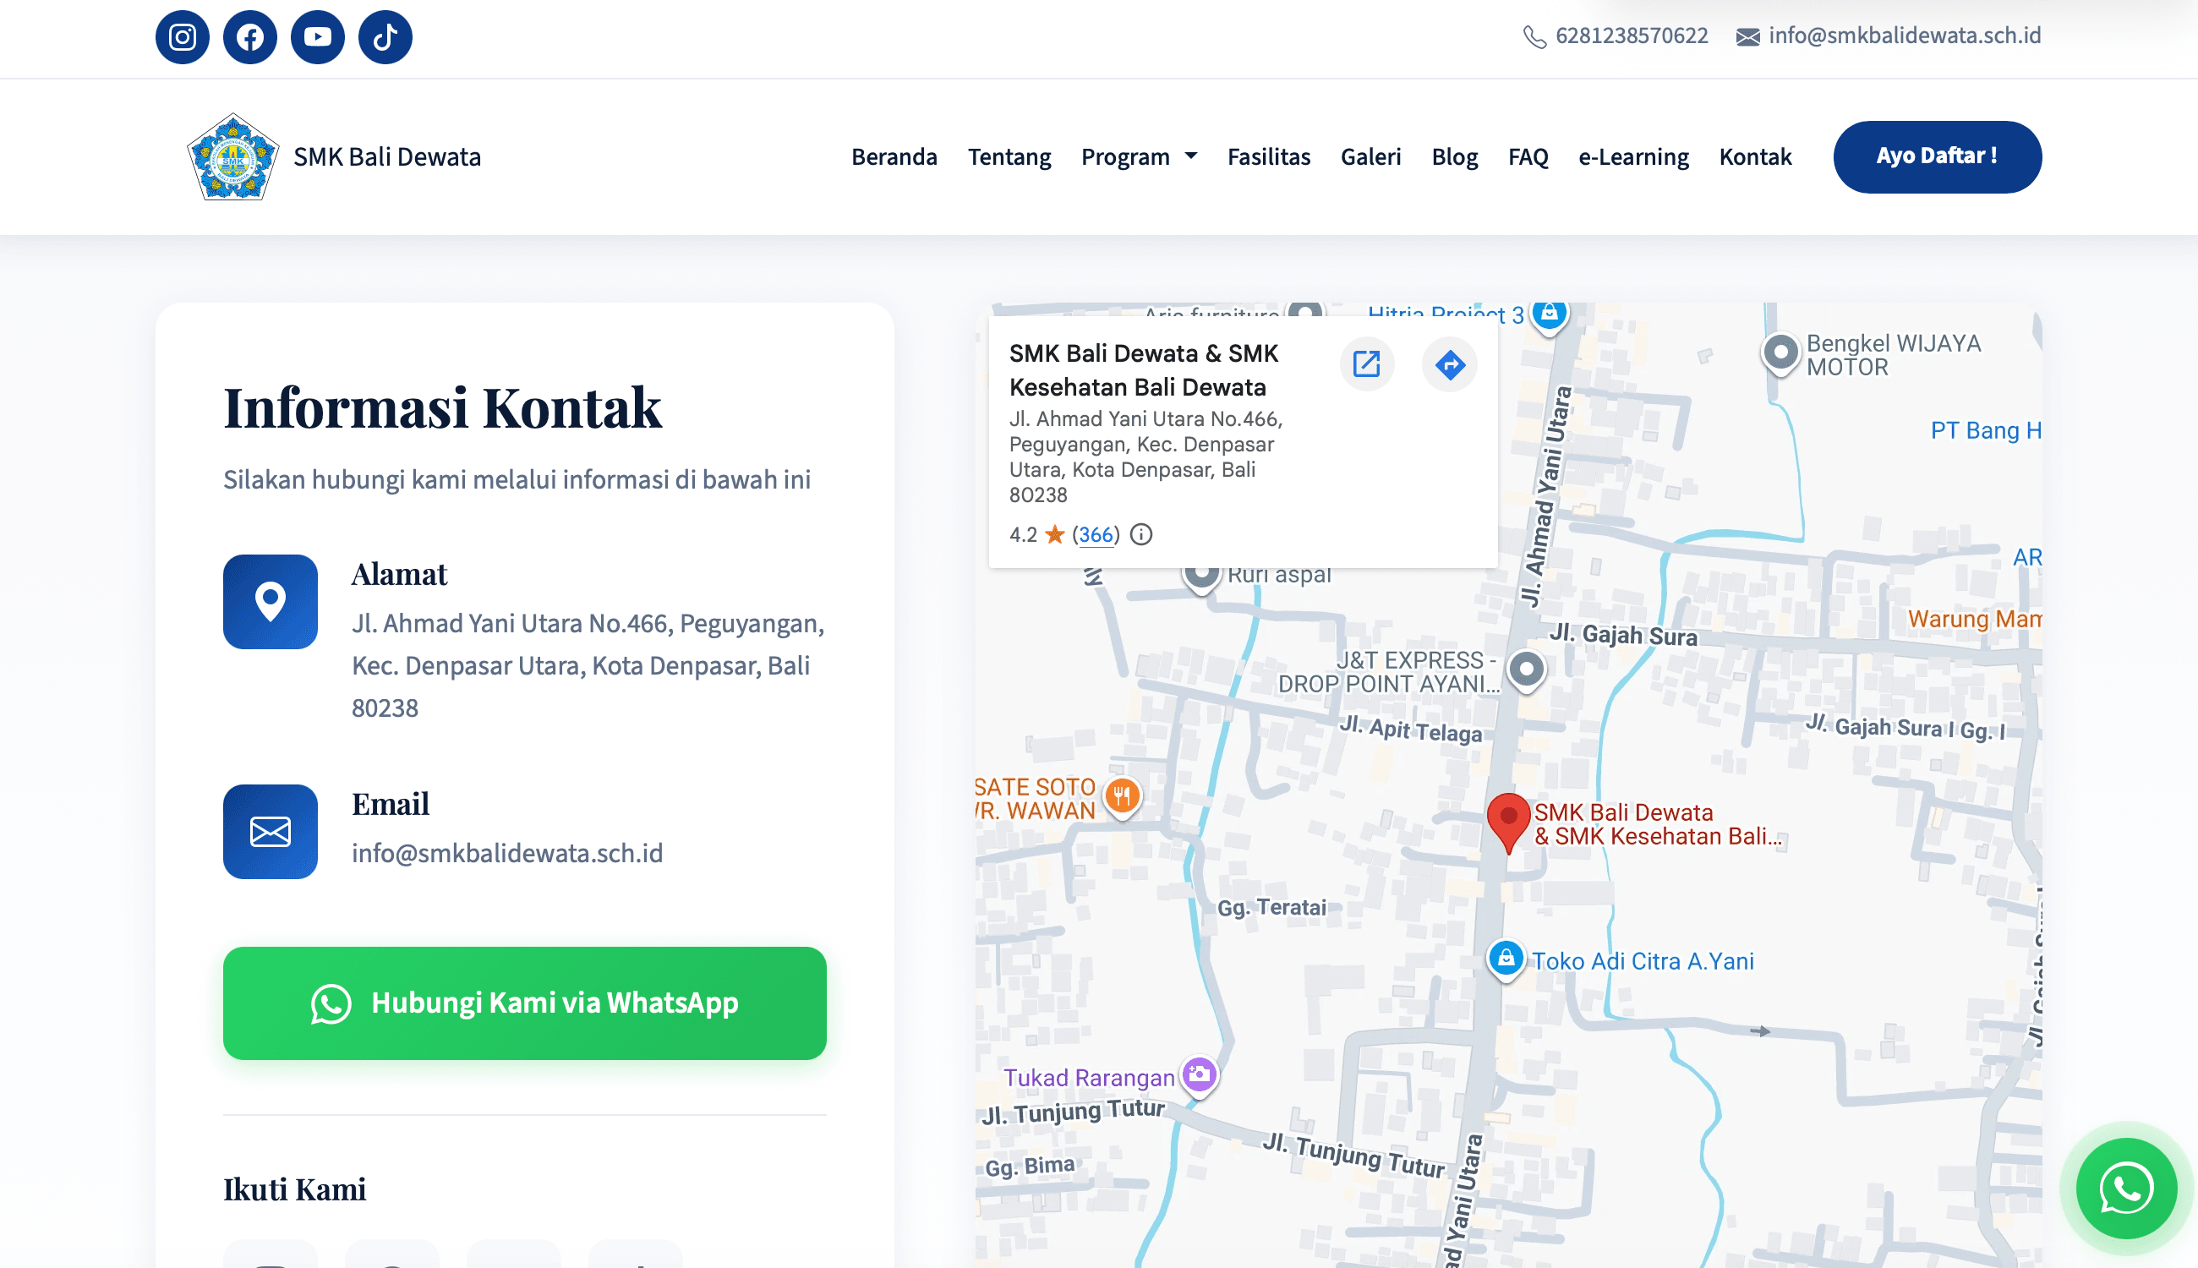
Task: Click the map card title SMK Bali Dewata
Action: (1145, 370)
